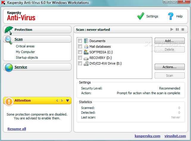Select the RECOVERY (D:) row text

101,58
